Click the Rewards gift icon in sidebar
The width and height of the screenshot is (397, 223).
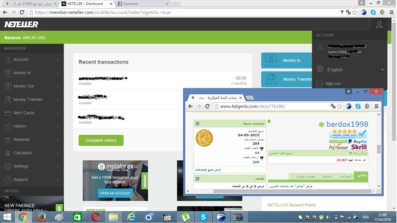coord(8,140)
